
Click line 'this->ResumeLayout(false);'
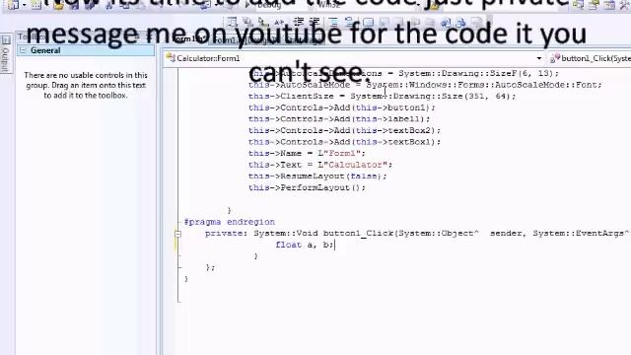pyautogui.click(x=317, y=177)
